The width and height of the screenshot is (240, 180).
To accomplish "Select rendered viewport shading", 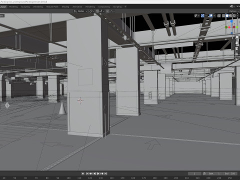I will (x=234, y=16).
